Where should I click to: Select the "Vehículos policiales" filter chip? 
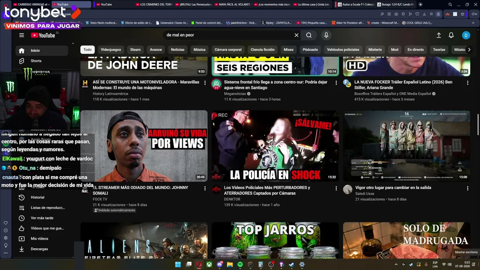click(x=343, y=49)
